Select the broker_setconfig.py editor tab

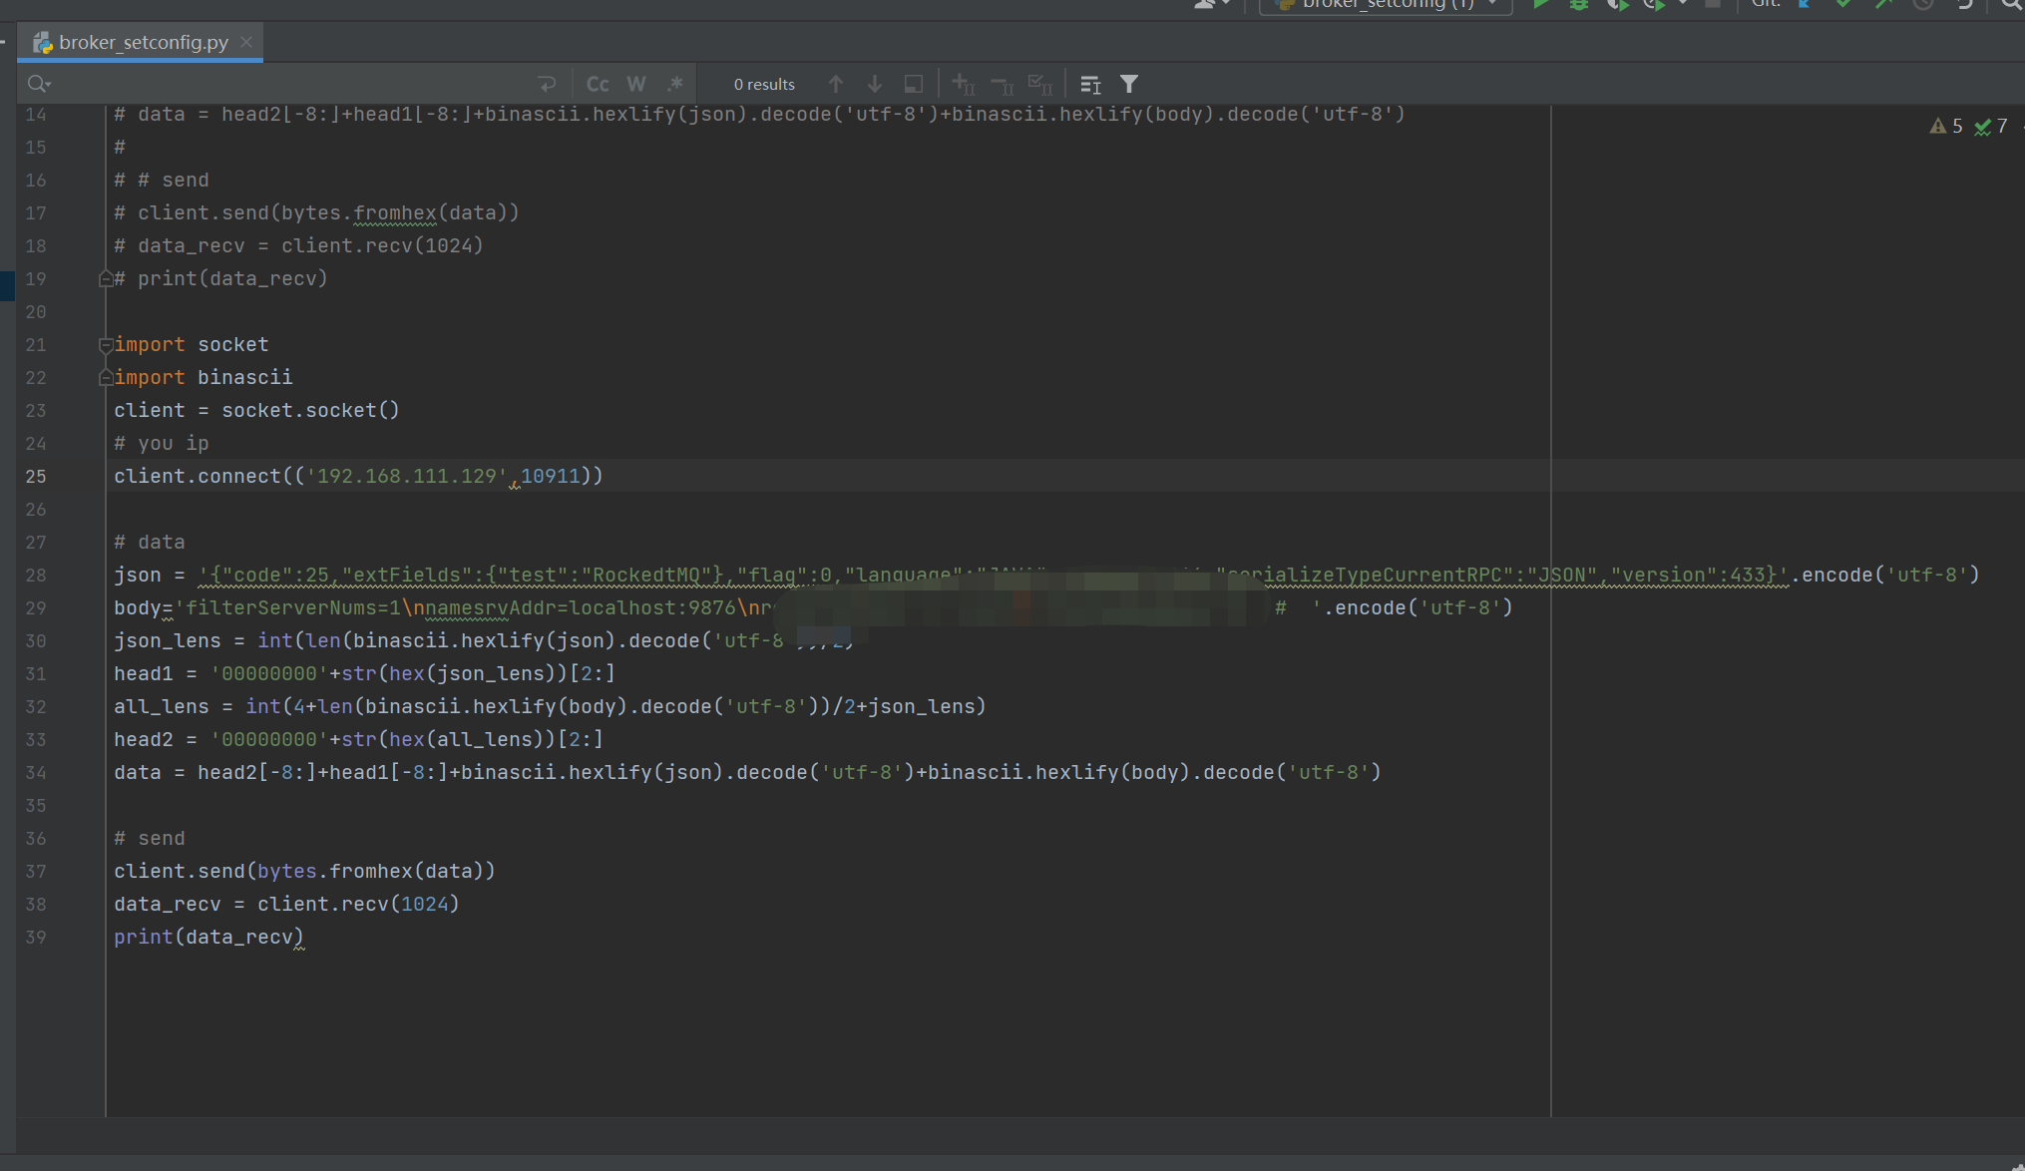pyautogui.click(x=142, y=42)
